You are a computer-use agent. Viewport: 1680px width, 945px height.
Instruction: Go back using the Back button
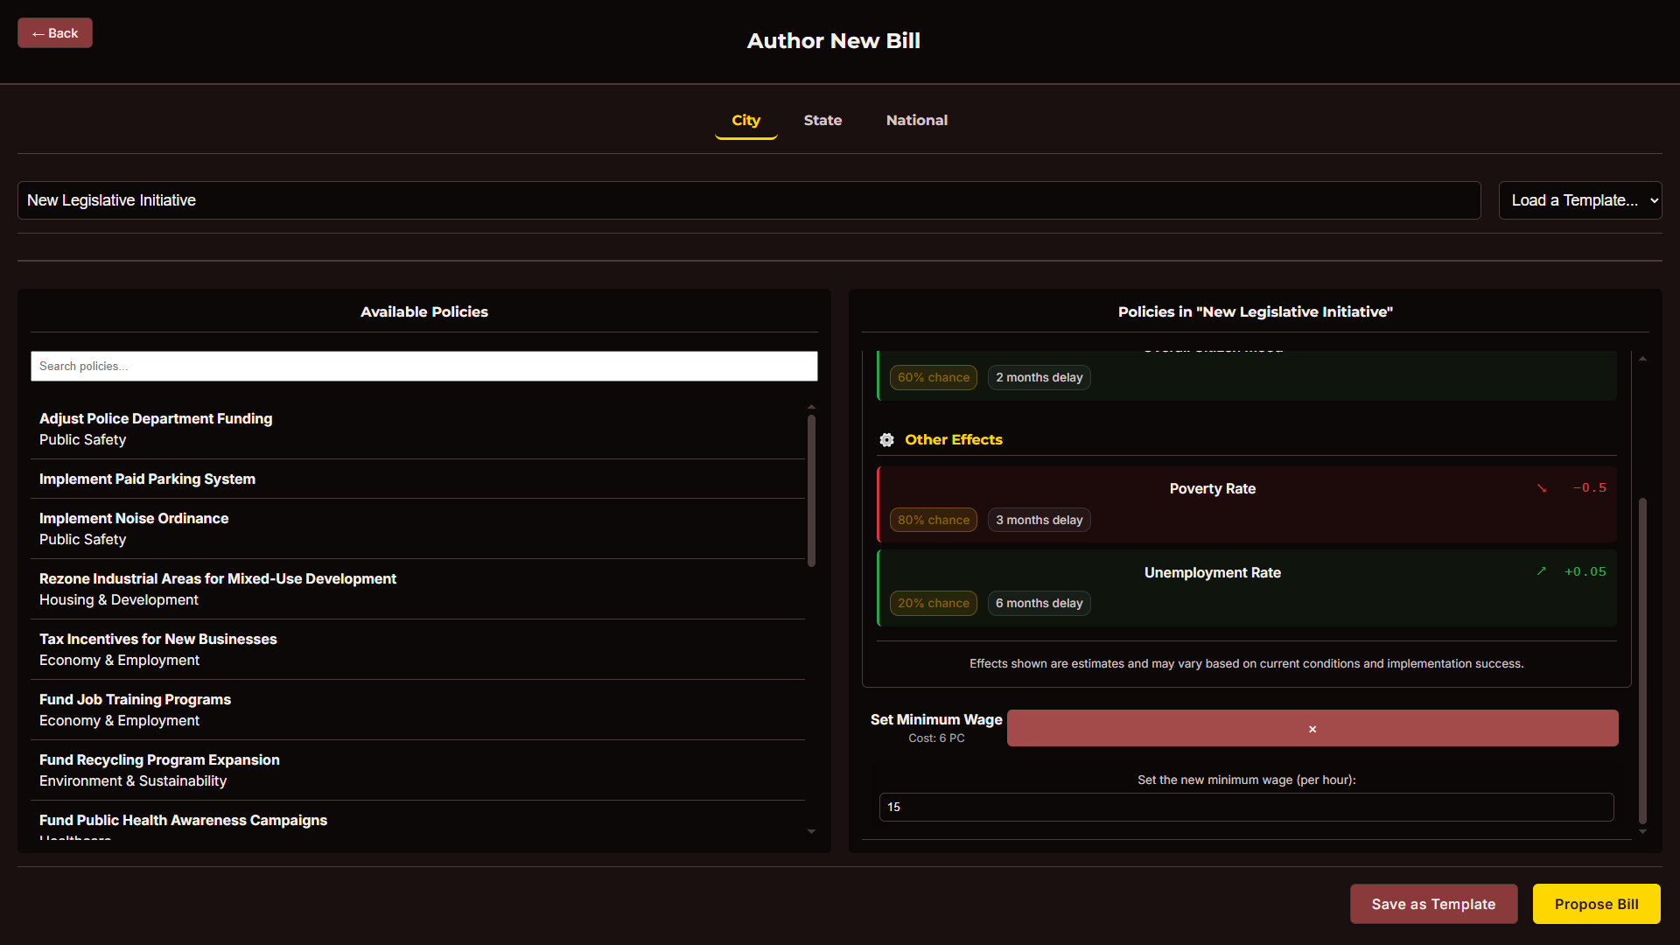[55, 33]
